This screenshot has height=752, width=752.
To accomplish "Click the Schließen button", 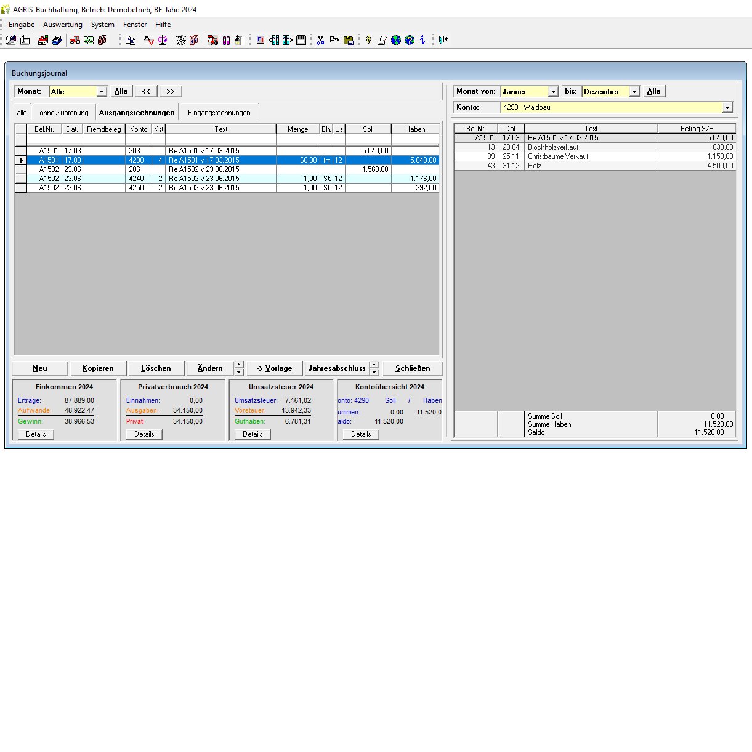I will click(413, 368).
